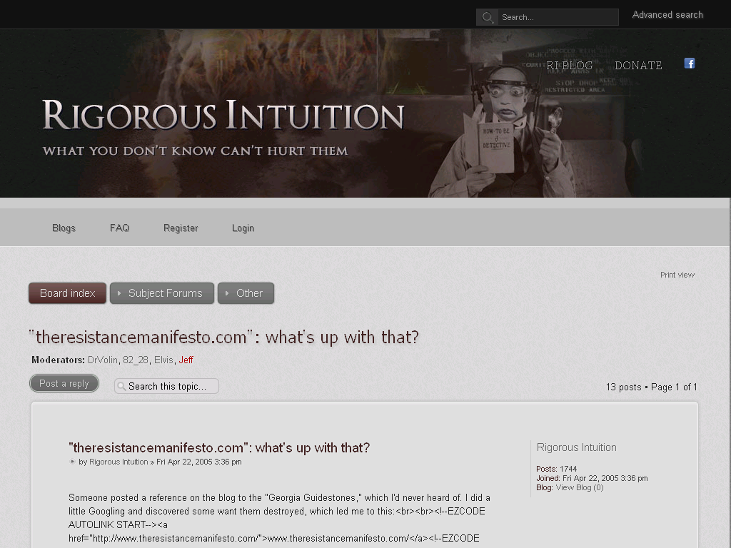The height and width of the screenshot is (548, 731).
Task: Open the first post's title link
Action: [x=219, y=447]
